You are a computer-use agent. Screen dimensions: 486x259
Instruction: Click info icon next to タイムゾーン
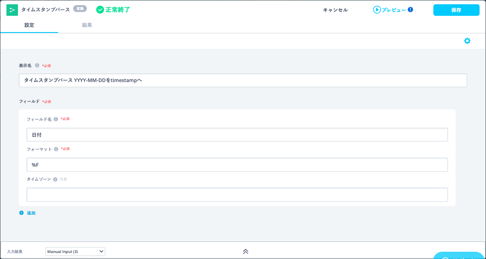point(55,180)
